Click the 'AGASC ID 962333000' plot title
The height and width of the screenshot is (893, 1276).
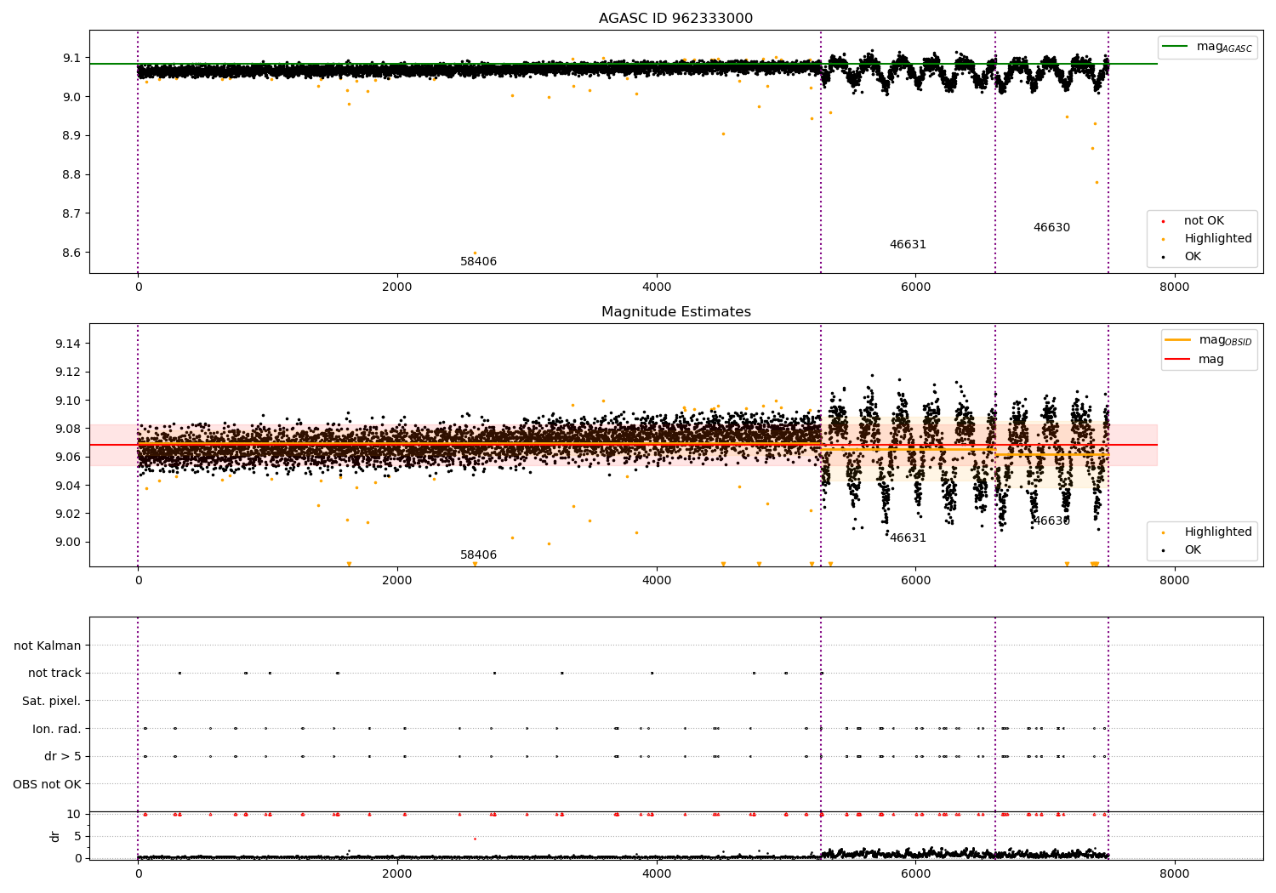[675, 19]
